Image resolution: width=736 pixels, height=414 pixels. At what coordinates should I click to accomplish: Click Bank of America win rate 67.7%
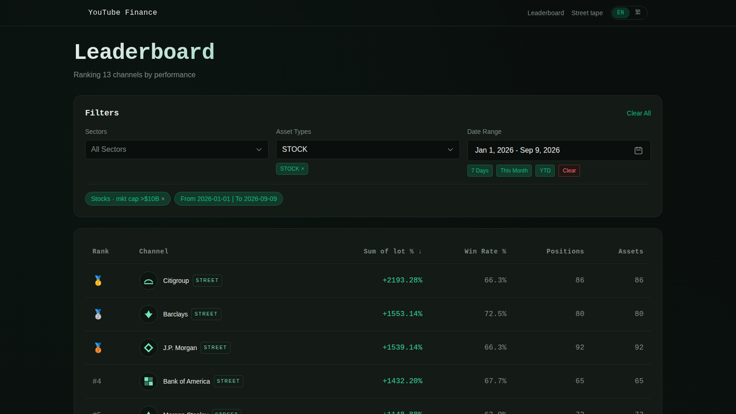[495, 381]
